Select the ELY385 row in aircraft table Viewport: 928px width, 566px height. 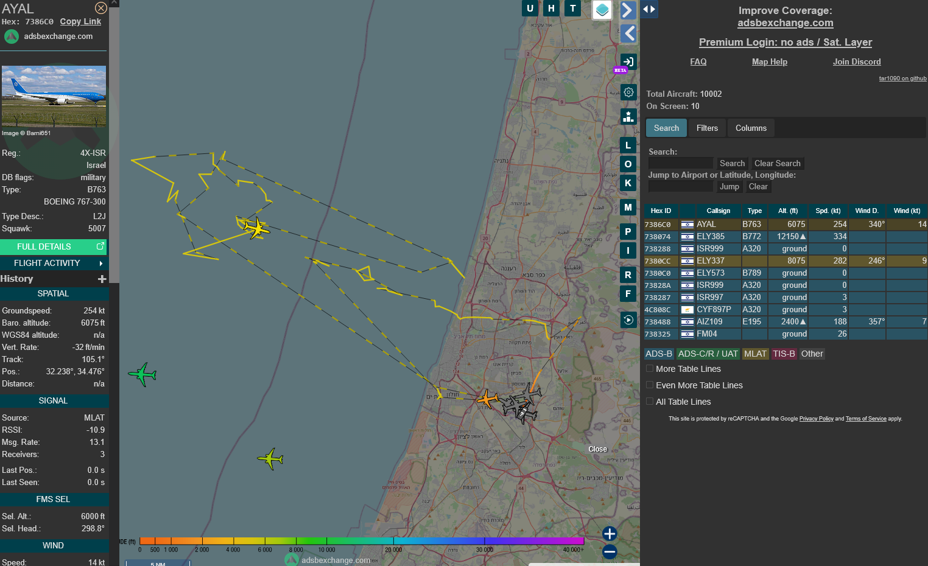click(x=786, y=236)
